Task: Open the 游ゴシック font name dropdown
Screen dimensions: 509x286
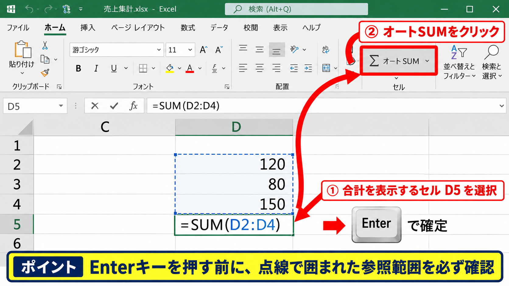Action: tap(159, 50)
